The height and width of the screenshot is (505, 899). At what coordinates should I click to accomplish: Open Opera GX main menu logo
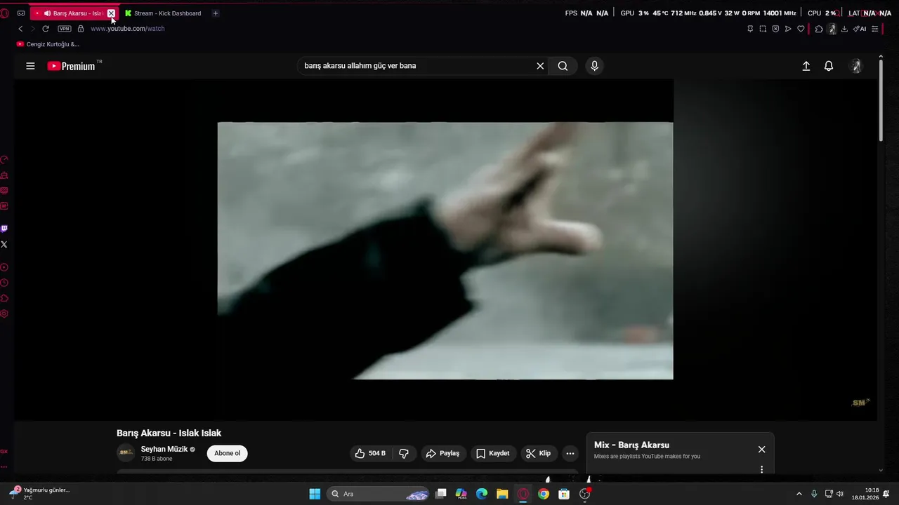click(5, 13)
